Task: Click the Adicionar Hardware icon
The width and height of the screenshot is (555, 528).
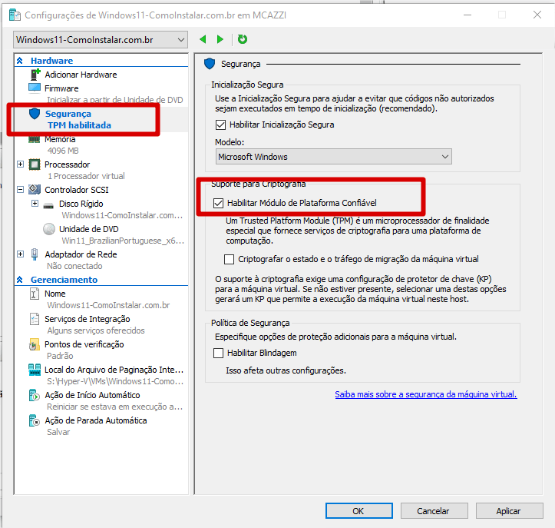Action: point(35,75)
